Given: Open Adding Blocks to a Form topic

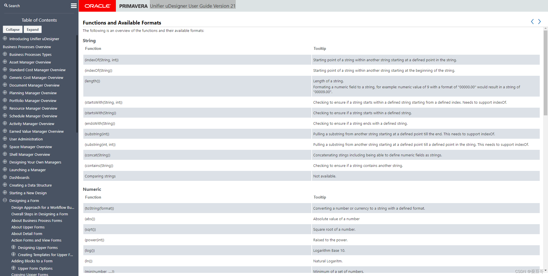Looking at the screenshot, I should coord(32,261).
